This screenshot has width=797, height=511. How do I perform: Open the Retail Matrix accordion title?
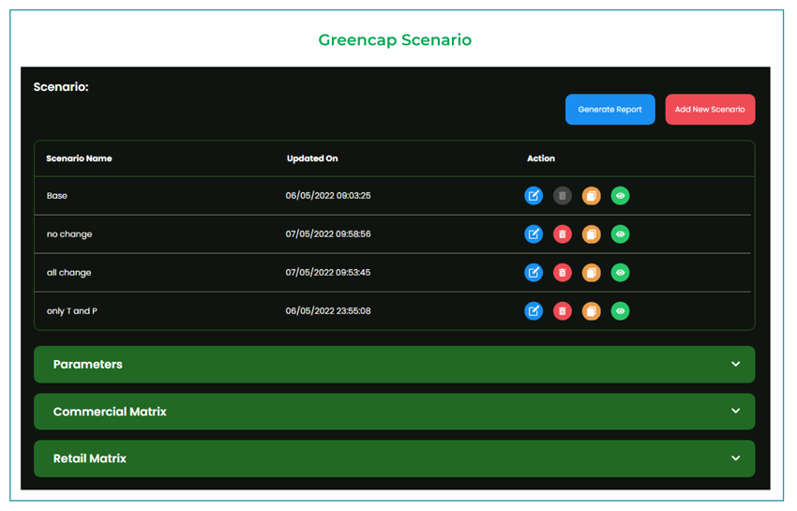point(89,458)
